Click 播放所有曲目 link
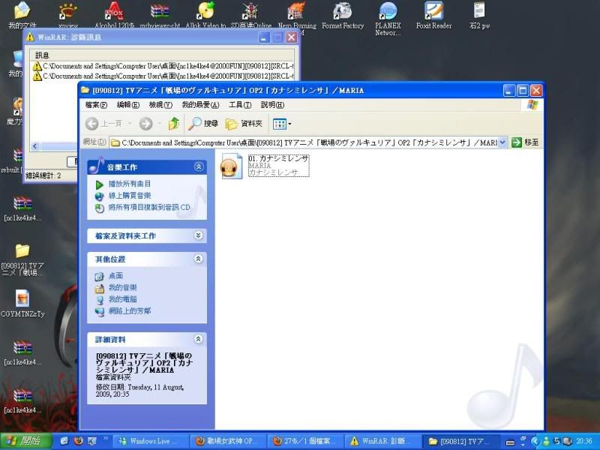The height and width of the screenshot is (450, 600). coord(129,184)
